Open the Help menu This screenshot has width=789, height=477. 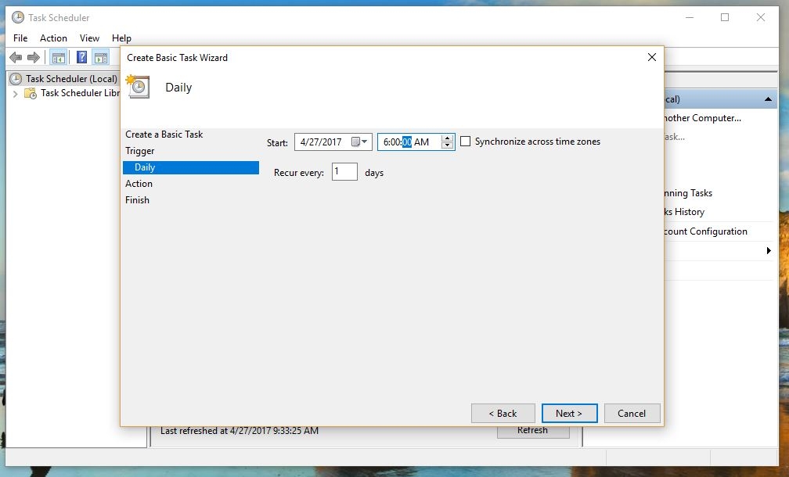tap(122, 38)
